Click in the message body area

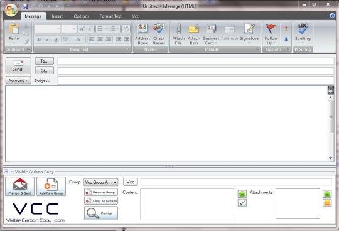point(166,123)
